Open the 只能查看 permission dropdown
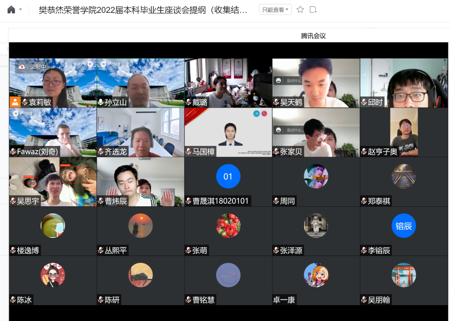The height and width of the screenshot is (321, 450). pos(275,10)
